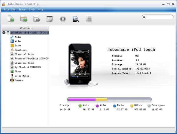Open the Edit menu

tap(14, 10)
